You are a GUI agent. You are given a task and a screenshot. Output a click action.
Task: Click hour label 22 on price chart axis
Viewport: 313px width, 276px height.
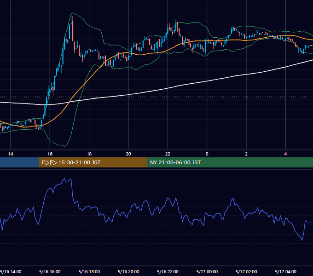(x=168, y=154)
